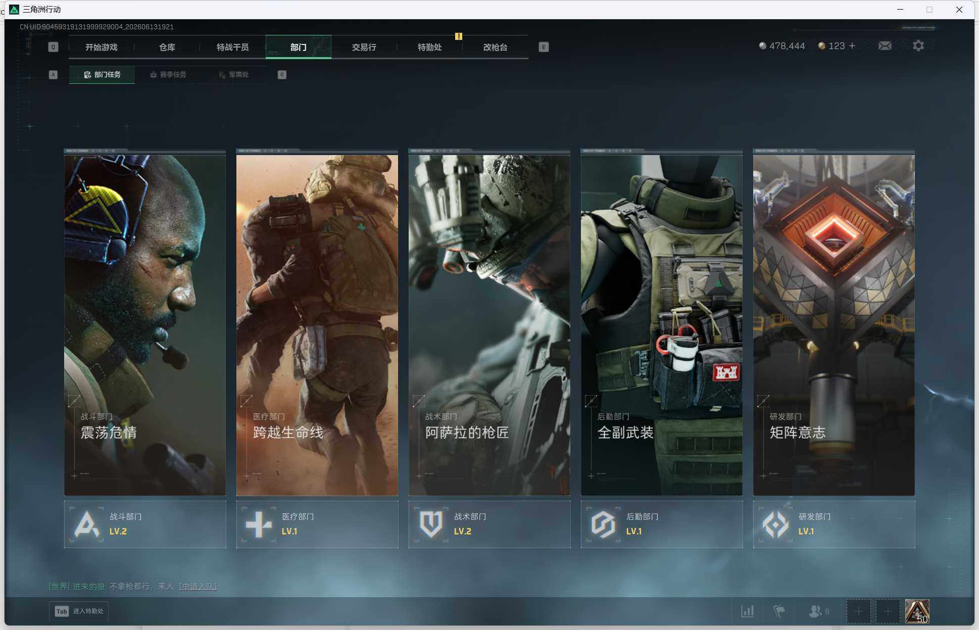Click the corner icon on 震荡危情 card

[x=74, y=401]
